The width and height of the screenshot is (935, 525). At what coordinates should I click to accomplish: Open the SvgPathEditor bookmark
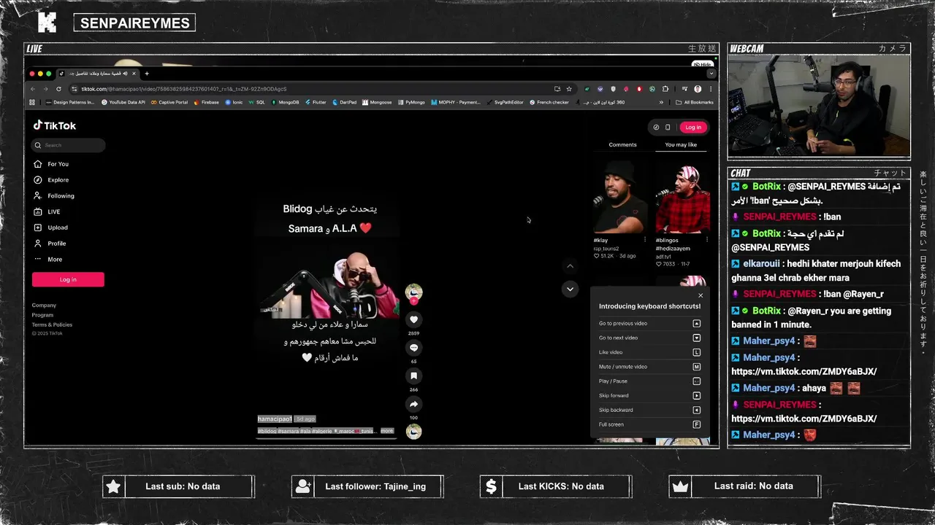(x=505, y=102)
